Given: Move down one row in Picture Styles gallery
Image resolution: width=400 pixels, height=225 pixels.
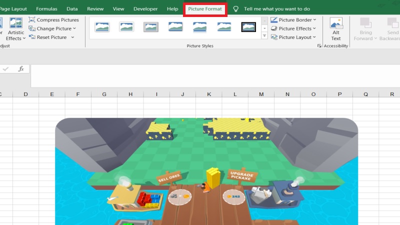Looking at the screenshot, I should point(264,28).
